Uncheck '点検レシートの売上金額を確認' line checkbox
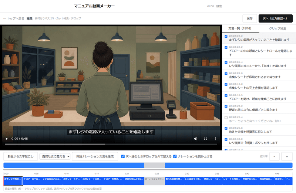Image resolution: width=296 pixels, height=193 pixels. pyautogui.click(x=226, y=85)
